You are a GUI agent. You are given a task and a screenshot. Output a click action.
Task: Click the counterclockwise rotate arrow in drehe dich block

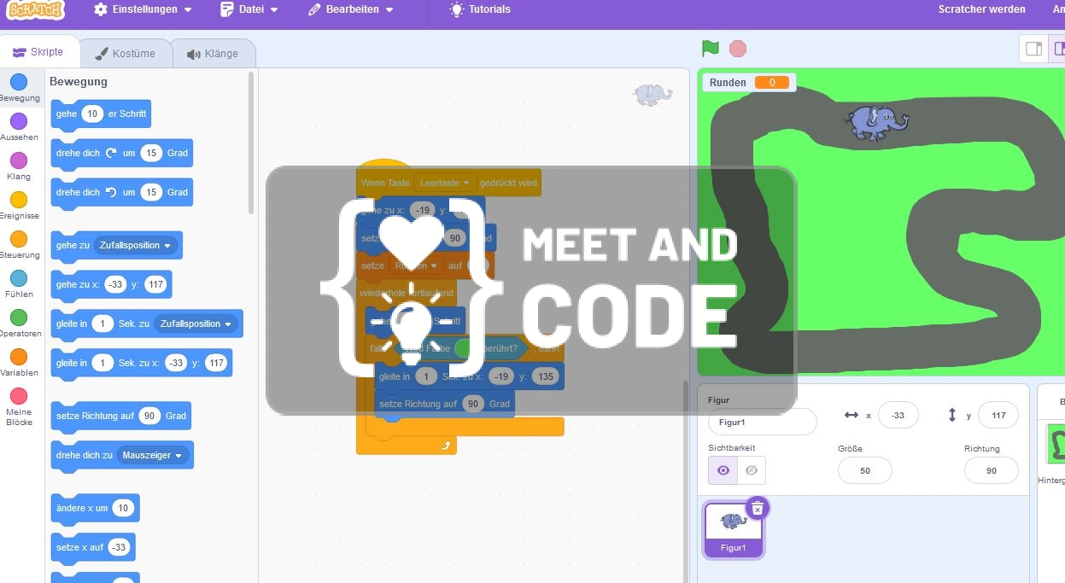point(111,192)
